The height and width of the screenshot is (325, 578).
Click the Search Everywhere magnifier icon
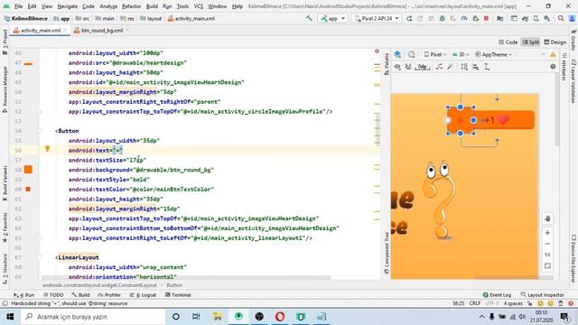click(561, 18)
